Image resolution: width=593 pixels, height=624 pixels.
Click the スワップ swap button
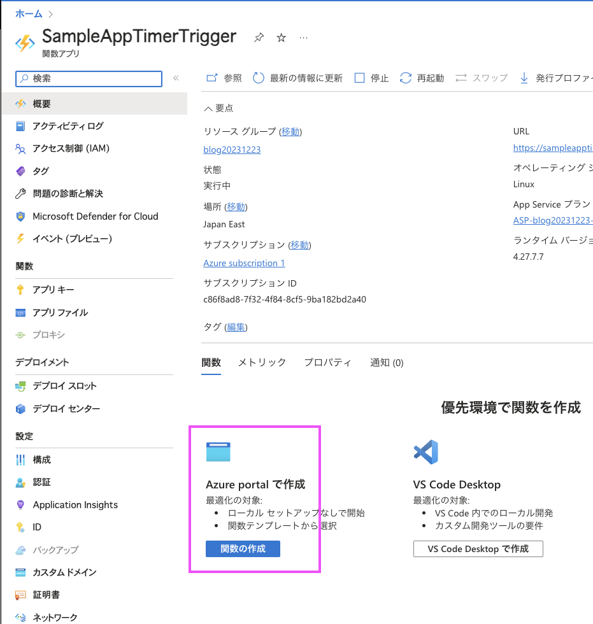(x=482, y=78)
